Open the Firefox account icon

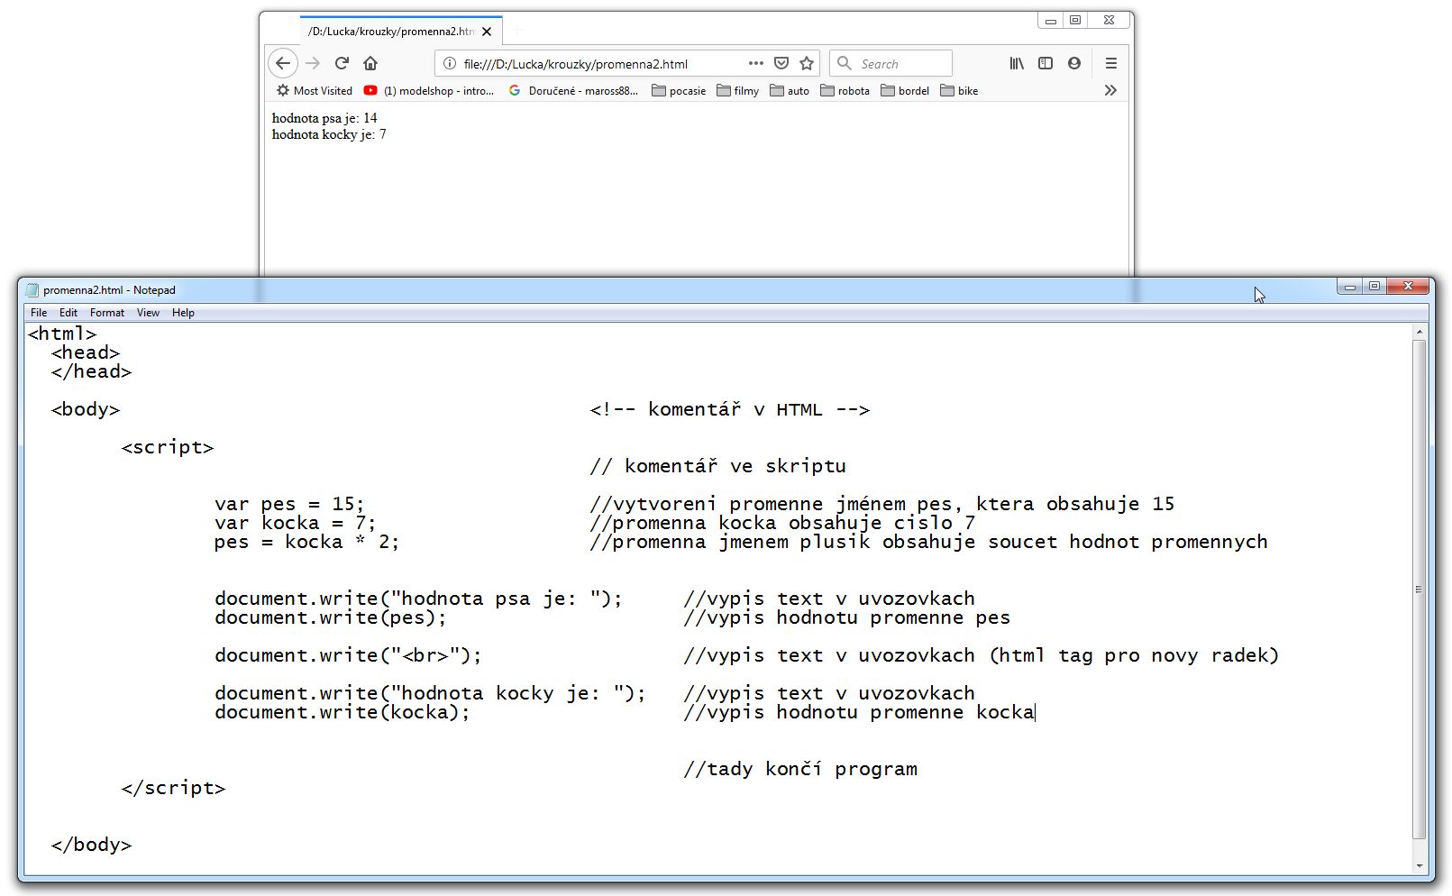(x=1074, y=63)
